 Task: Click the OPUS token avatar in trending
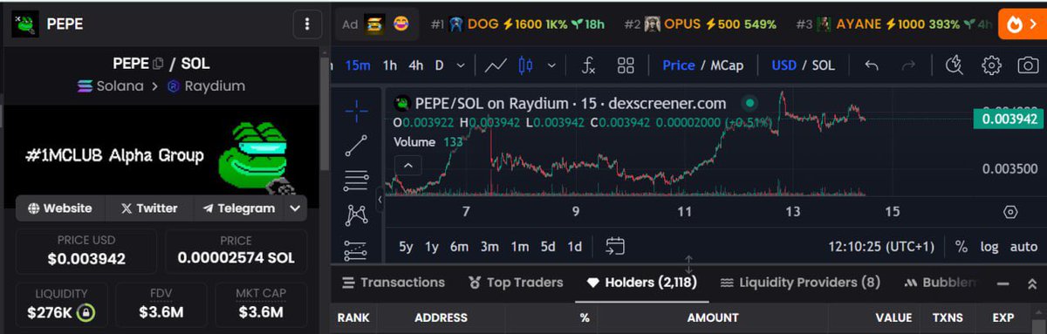point(652,24)
